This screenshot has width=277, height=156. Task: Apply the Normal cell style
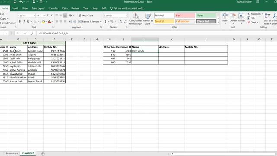[164, 16]
